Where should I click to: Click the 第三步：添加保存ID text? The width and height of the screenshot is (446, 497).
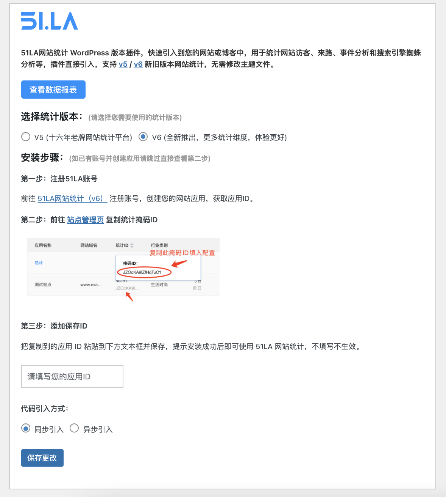click(54, 326)
